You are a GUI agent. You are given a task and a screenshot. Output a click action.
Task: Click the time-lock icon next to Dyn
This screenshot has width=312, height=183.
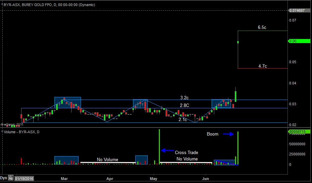click(11, 178)
